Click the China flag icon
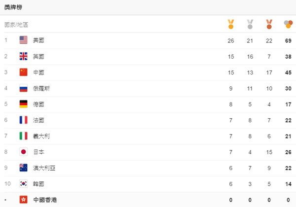Viewport: 296px width, 207px height. click(x=23, y=72)
